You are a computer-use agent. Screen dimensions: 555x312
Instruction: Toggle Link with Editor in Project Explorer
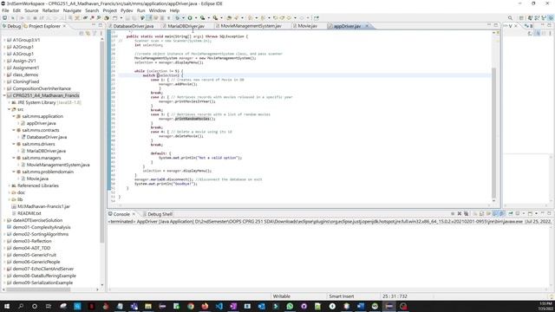[x=88, y=33]
